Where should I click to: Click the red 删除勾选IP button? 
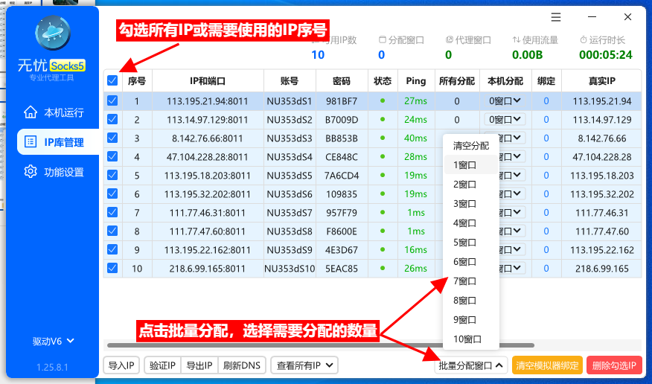(614, 365)
